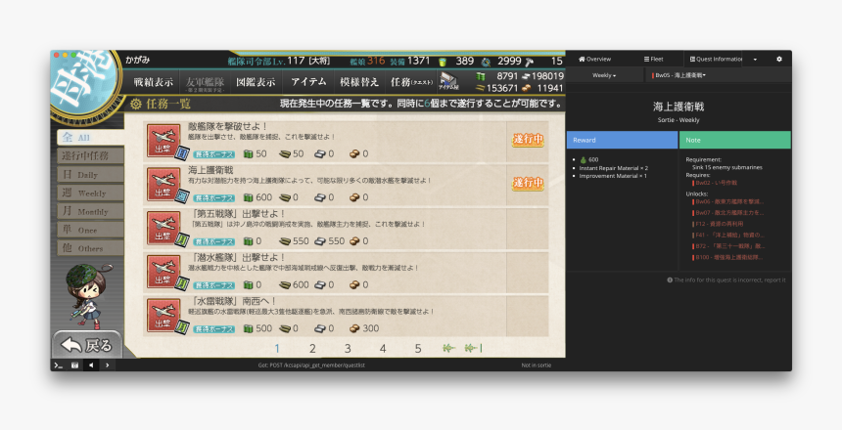Click the bauxite resource icon beside 11941
The height and width of the screenshot is (430, 842).
pyautogui.click(x=527, y=88)
